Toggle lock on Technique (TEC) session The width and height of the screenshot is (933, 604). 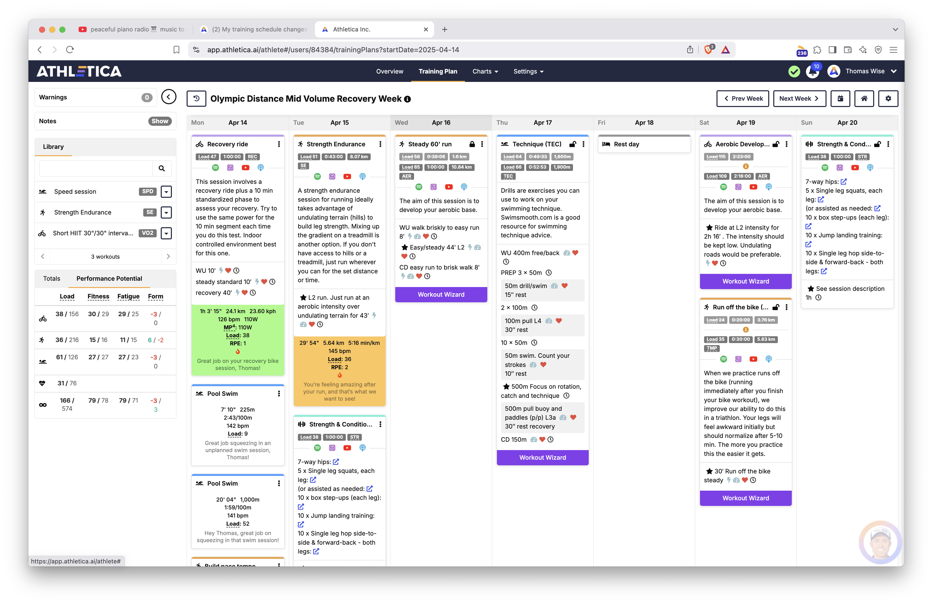tap(573, 144)
